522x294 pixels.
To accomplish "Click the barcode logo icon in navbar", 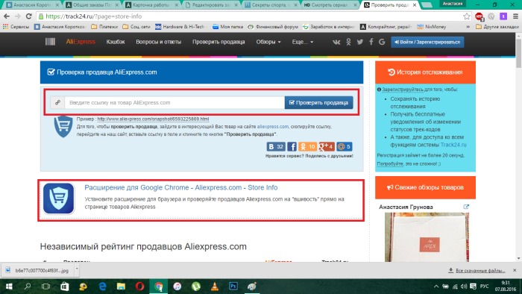I will click(50, 42).
